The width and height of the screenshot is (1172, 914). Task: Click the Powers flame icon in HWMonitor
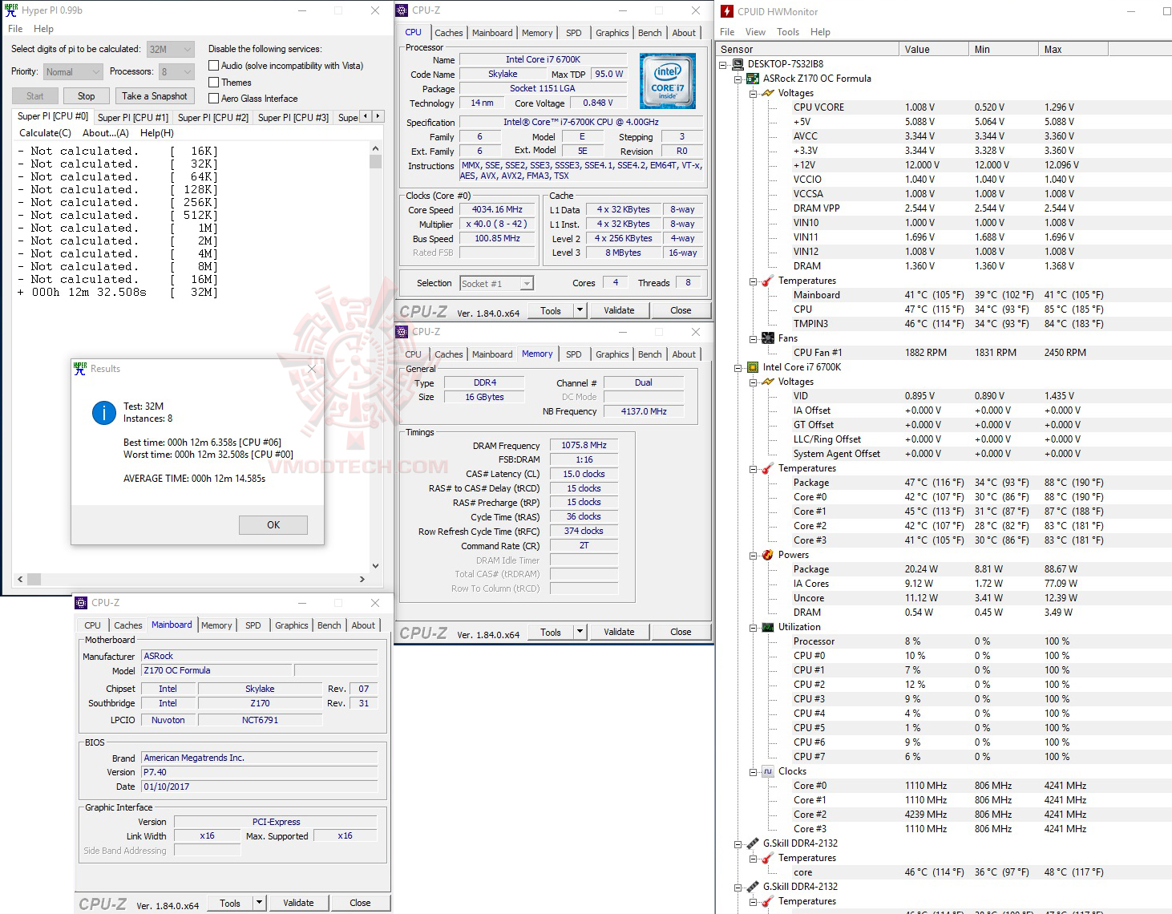point(768,555)
